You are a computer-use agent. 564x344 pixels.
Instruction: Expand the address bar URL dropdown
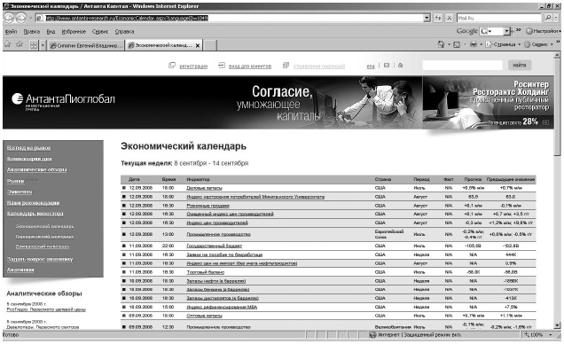[427, 18]
